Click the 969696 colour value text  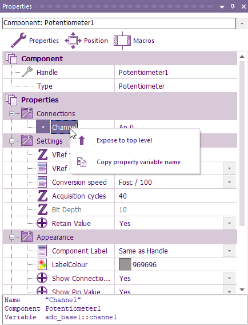tap(145, 265)
